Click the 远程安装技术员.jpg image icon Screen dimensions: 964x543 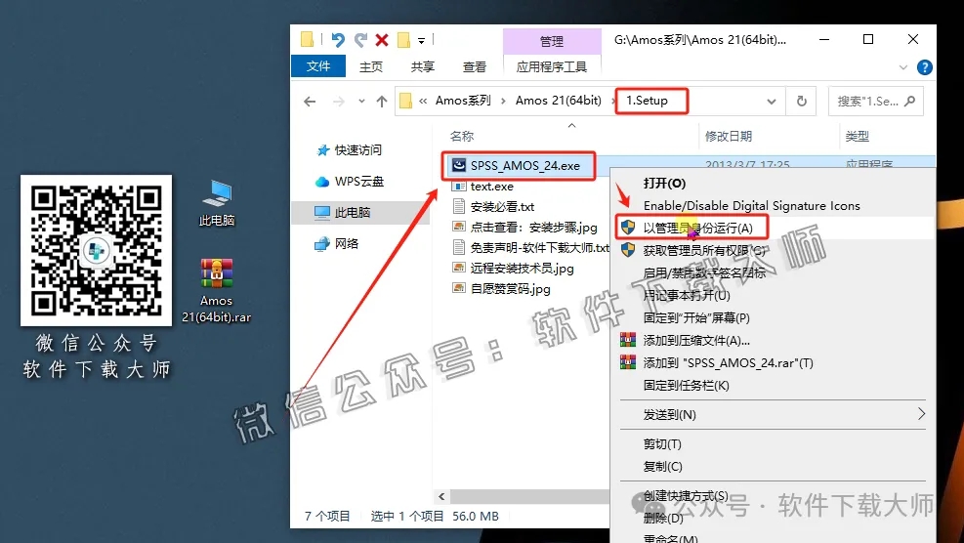point(459,268)
